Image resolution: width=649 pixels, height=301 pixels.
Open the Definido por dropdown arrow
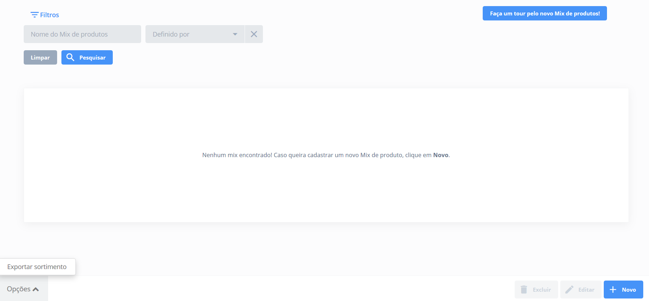[235, 34]
